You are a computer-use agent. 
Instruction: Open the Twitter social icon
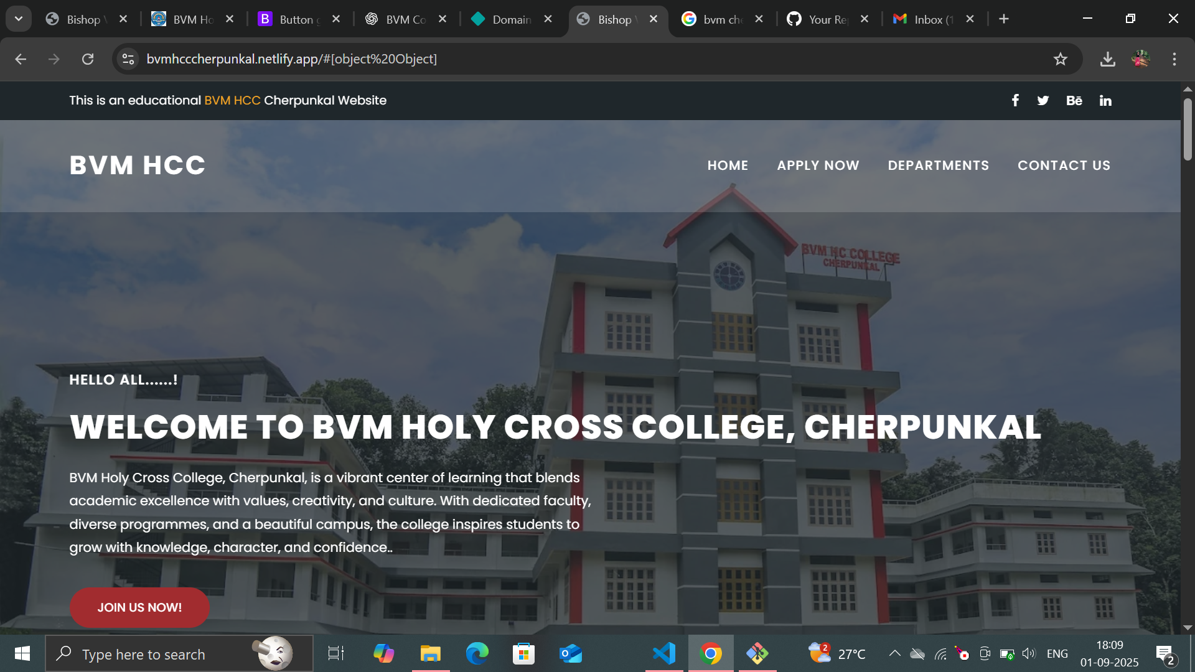(x=1043, y=101)
